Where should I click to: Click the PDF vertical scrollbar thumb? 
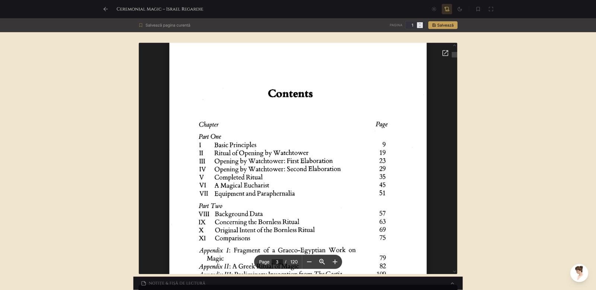454,55
